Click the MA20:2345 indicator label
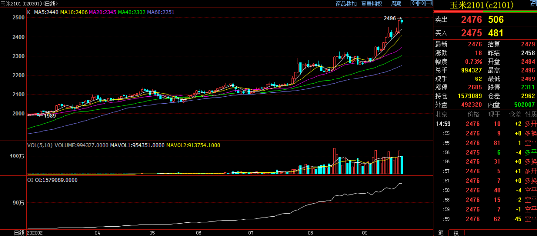This screenshot has height=236, width=537. (x=103, y=12)
